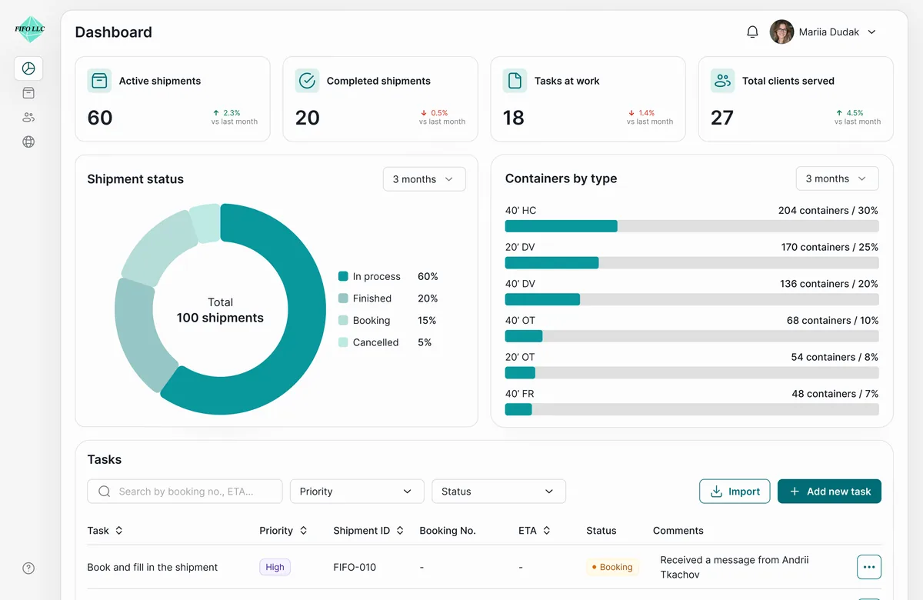Click the 4.5% up arrow trend indicator

[850, 113]
